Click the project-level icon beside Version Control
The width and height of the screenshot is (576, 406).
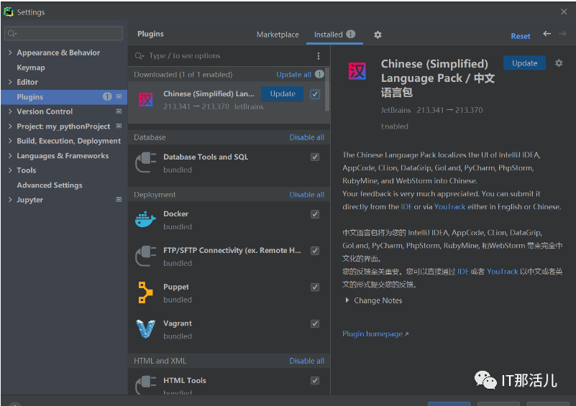119,111
